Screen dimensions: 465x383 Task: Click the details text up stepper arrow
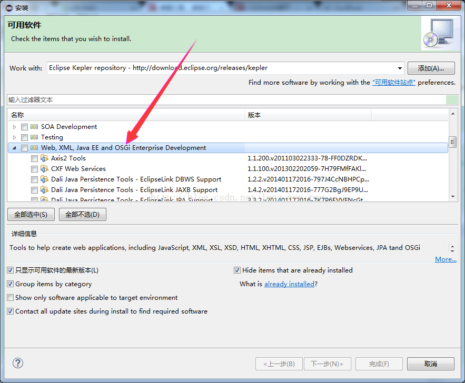452,246
